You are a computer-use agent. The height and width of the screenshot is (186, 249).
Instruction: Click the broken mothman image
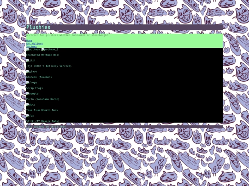(x=33, y=50)
